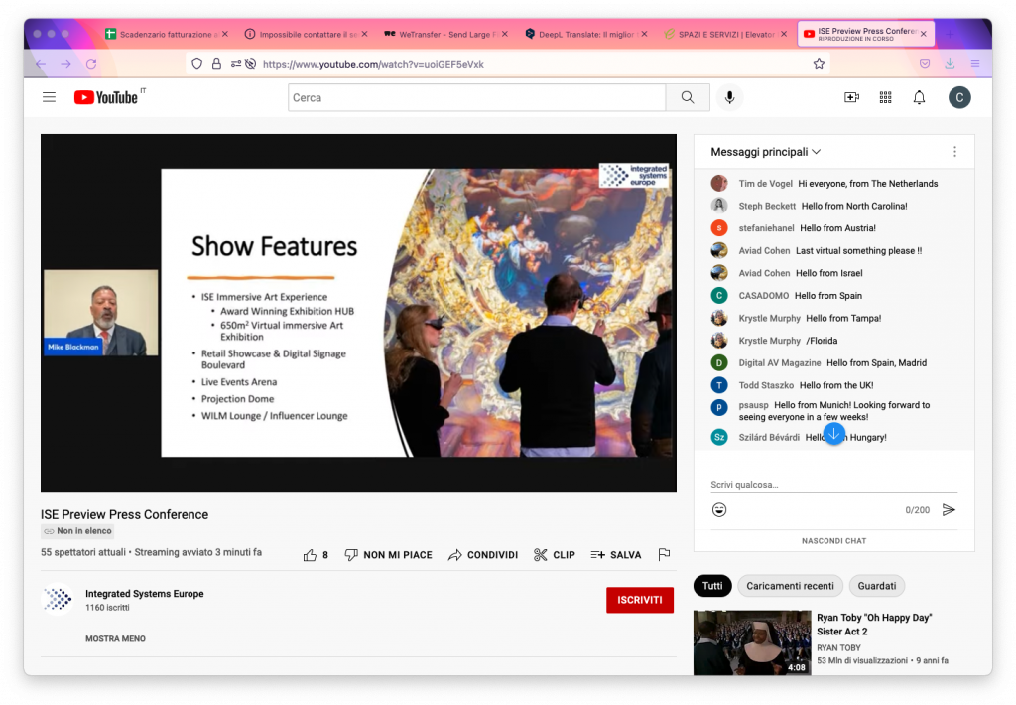This screenshot has width=1016, height=705.
Task: Open the notifications bell
Action: pos(919,97)
